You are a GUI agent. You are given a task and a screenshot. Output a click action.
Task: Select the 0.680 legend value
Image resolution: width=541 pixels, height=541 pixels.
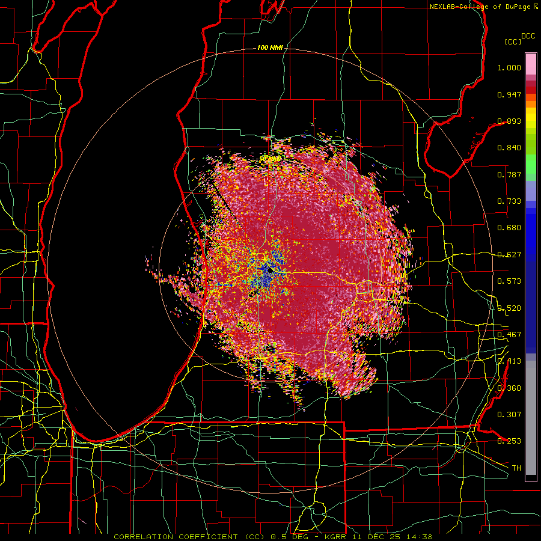point(509,228)
